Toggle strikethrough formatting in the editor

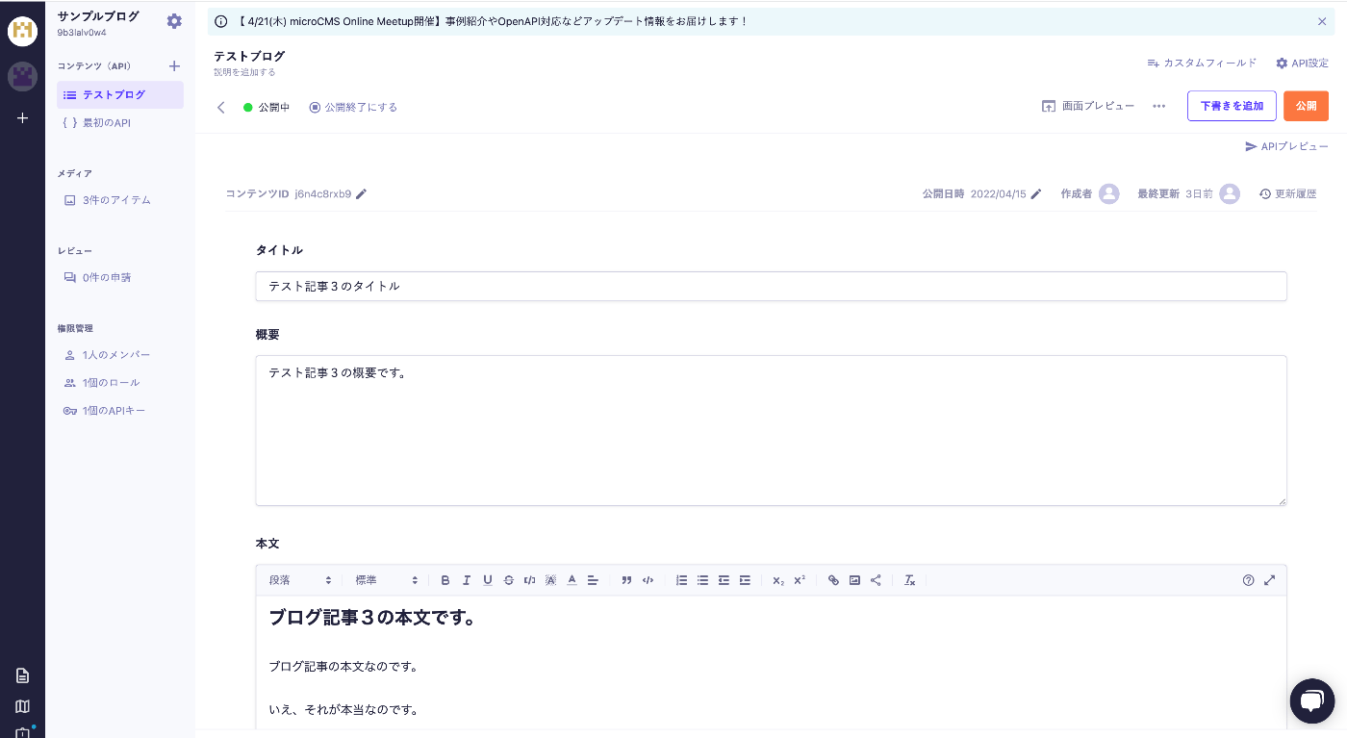coord(509,579)
